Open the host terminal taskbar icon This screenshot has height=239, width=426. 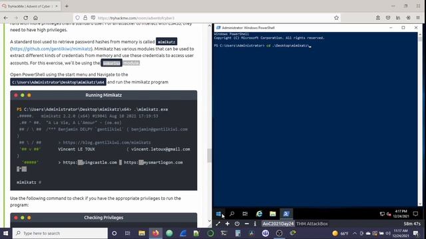(224, 233)
